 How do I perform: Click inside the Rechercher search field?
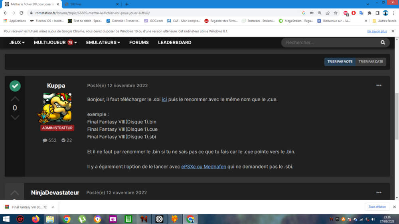[x=329, y=42]
